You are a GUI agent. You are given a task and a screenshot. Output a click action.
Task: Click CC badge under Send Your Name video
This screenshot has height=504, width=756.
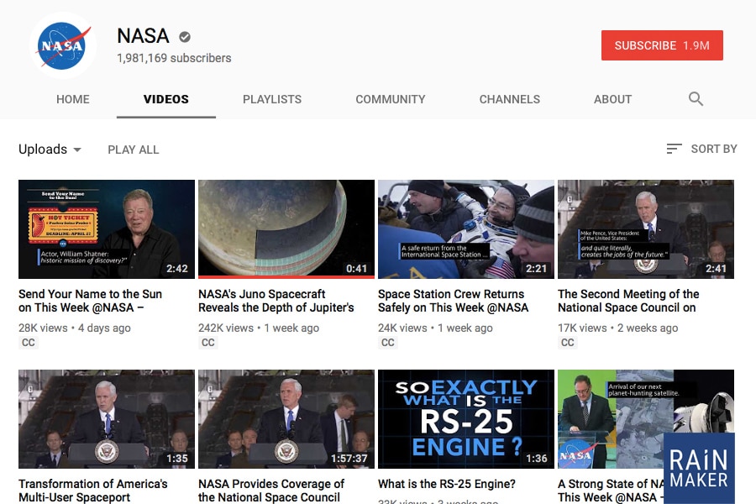point(29,343)
